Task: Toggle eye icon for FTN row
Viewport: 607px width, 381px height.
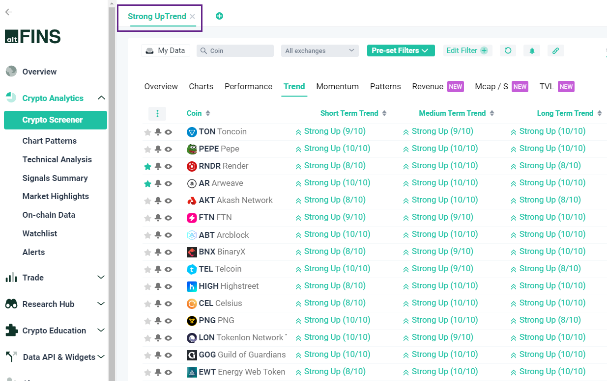Action: pyautogui.click(x=168, y=218)
